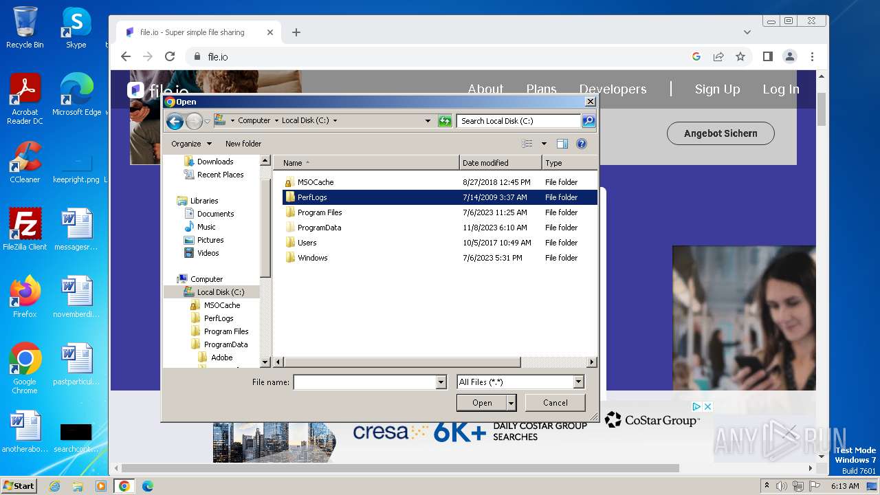
Task: Bookmark this page star icon
Action: tap(740, 56)
